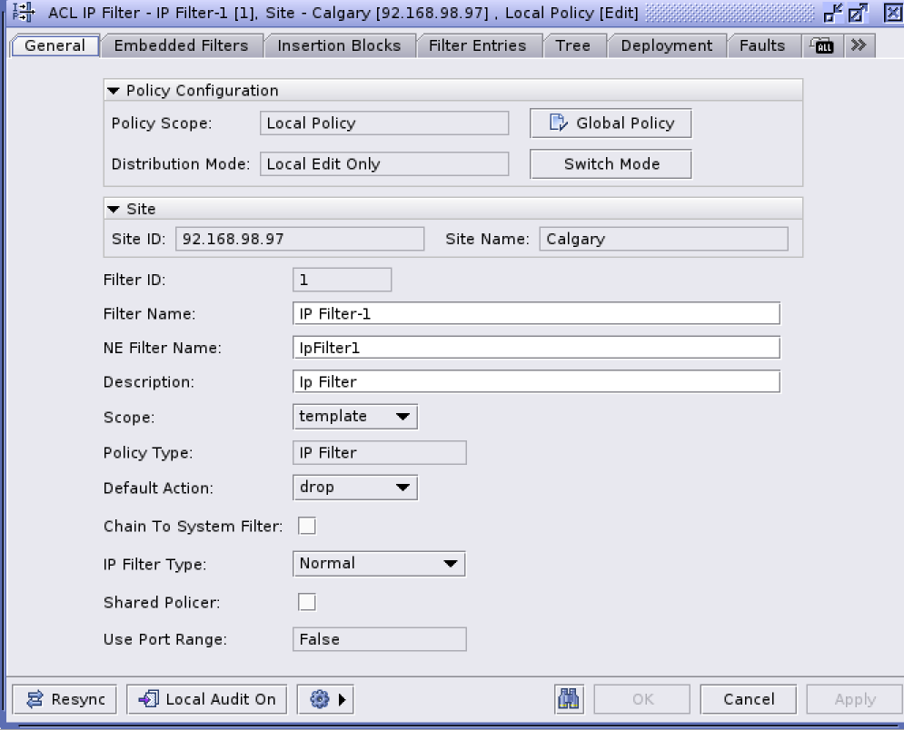
Task: Click the Switch Mode button
Action: [611, 164]
